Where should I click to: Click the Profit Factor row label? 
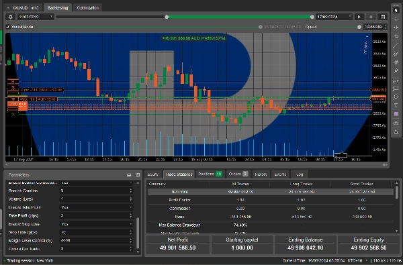[179, 200]
